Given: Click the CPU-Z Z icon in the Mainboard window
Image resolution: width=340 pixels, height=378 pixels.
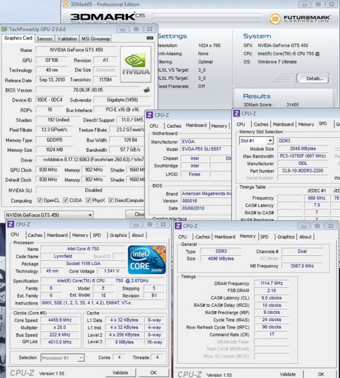Looking at the screenshot, I should pyautogui.click(x=150, y=115).
